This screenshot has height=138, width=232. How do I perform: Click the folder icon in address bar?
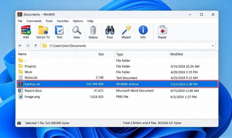tap(44, 46)
